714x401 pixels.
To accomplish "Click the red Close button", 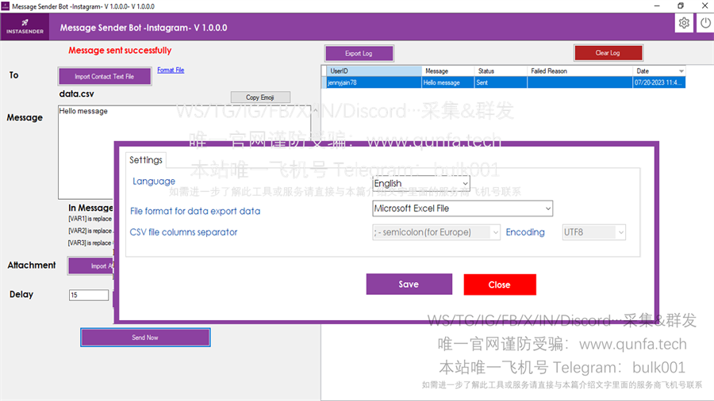I will pyautogui.click(x=500, y=285).
